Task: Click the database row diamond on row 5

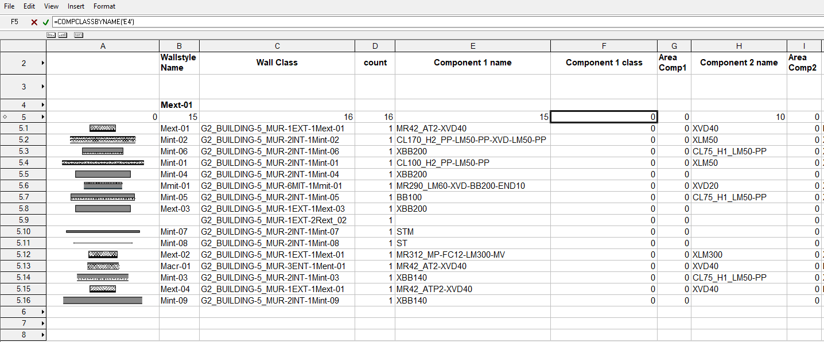Action: tap(5, 117)
